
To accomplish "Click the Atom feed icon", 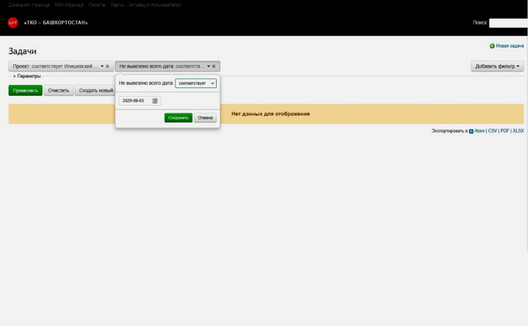I will click(x=471, y=131).
